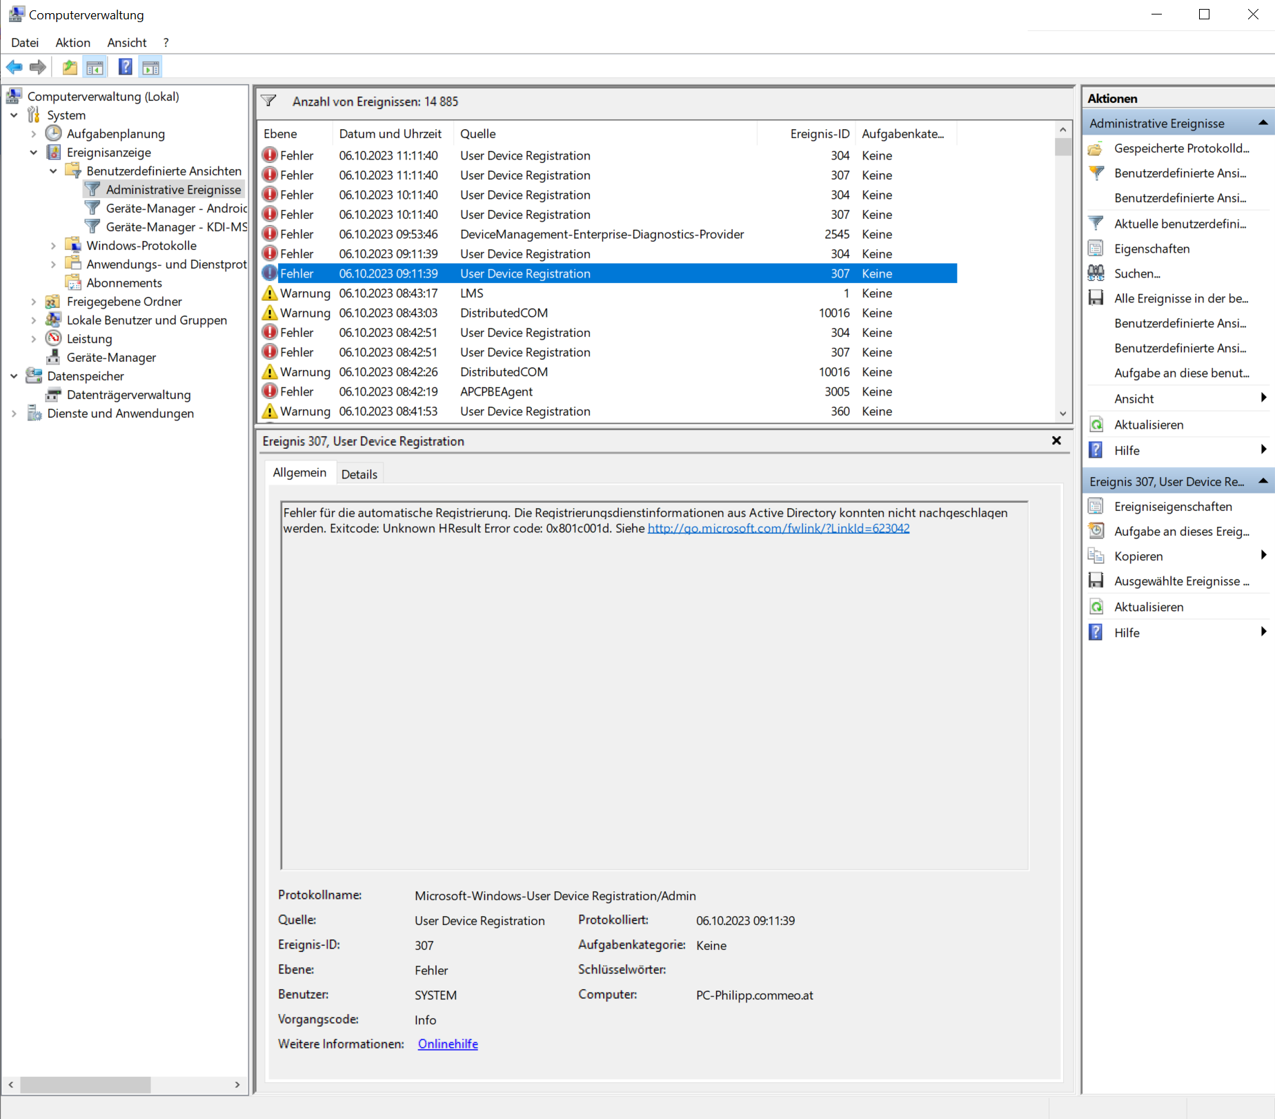Viewport: 1275px width, 1119px height.
Task: Expand Lokale Benutzer und Gruppen node
Action: 33,320
